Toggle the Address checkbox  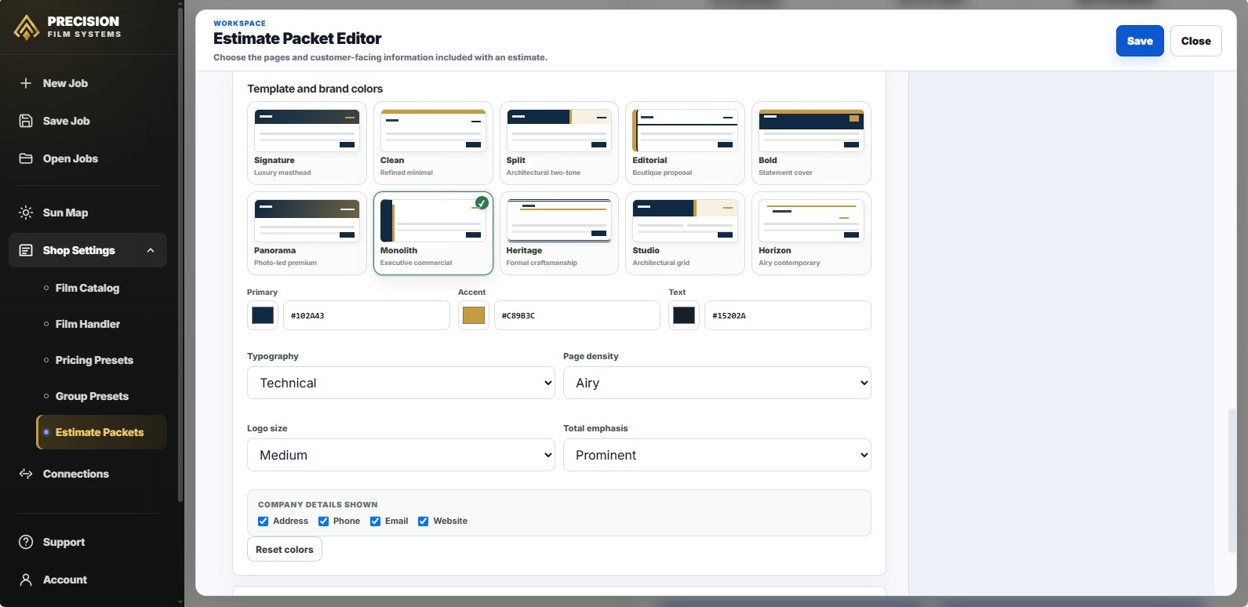coord(264,522)
